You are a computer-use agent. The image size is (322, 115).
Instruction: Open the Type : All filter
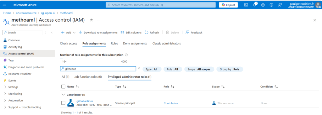click(x=152, y=69)
